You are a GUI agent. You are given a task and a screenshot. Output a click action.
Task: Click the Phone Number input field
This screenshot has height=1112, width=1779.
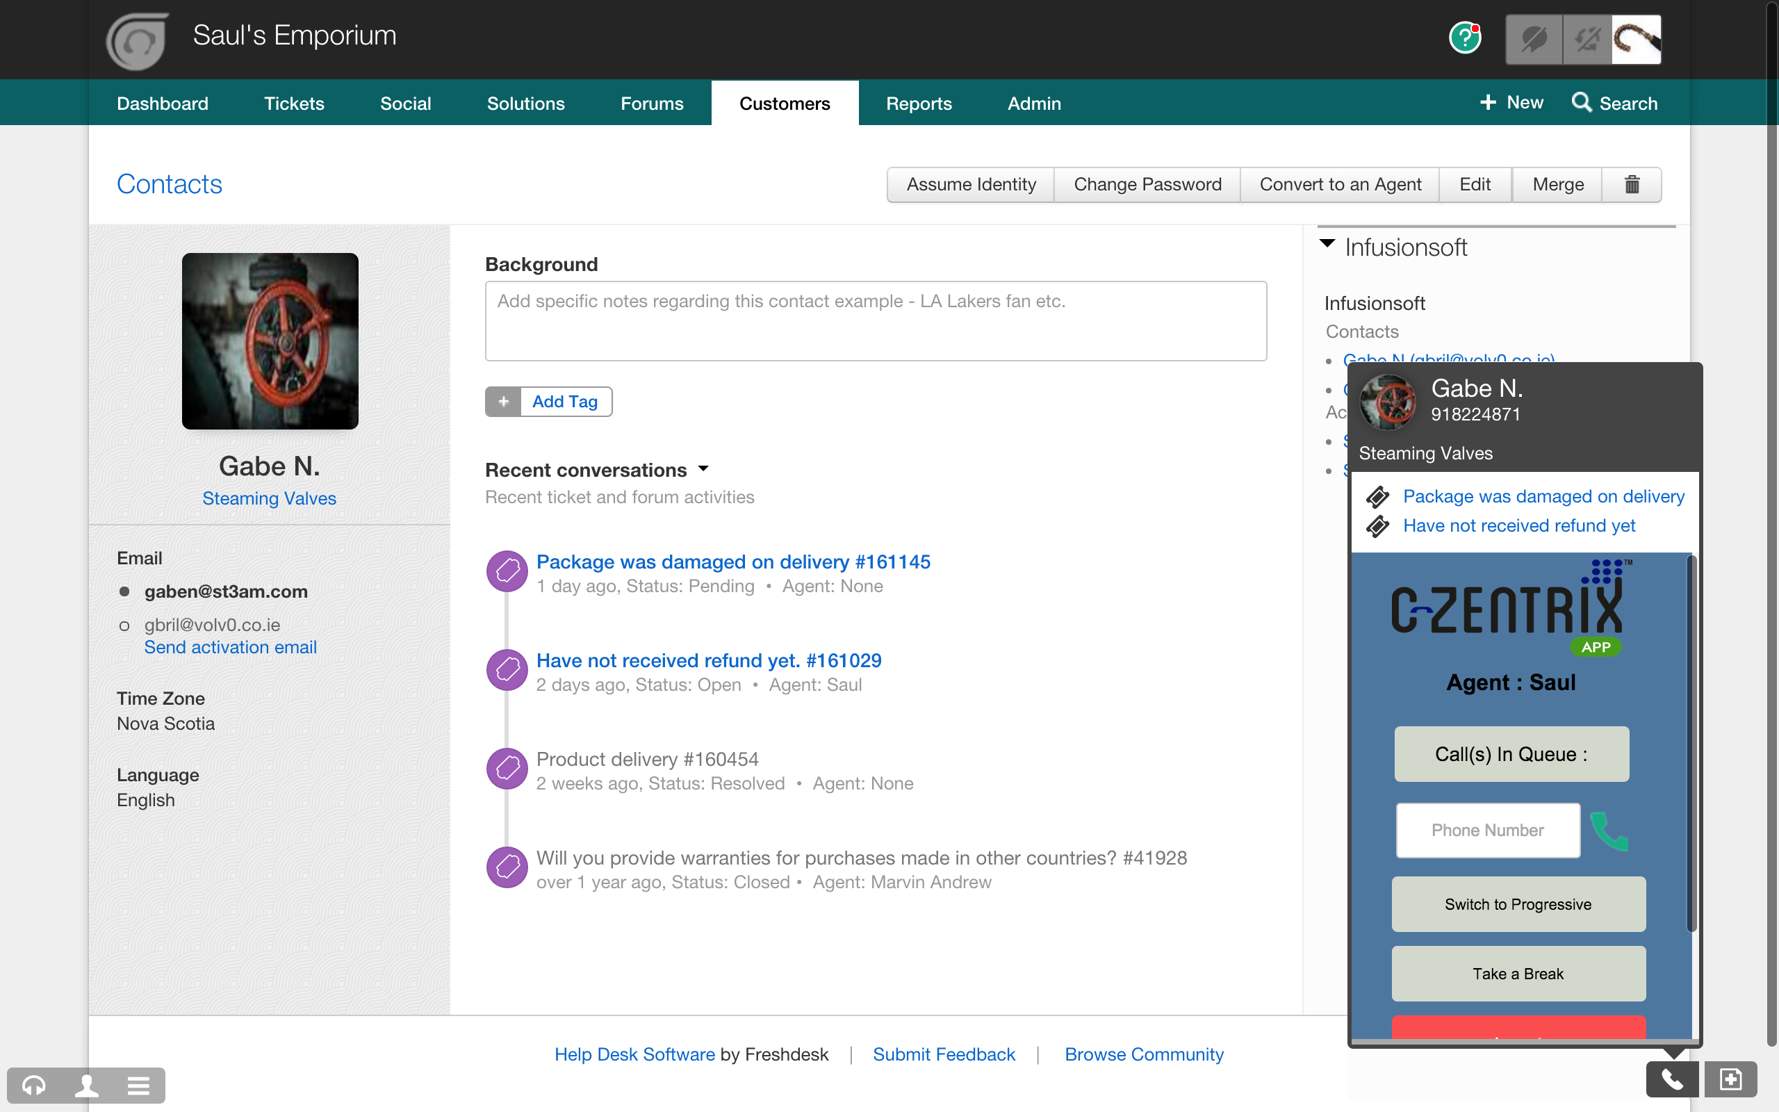click(x=1487, y=831)
